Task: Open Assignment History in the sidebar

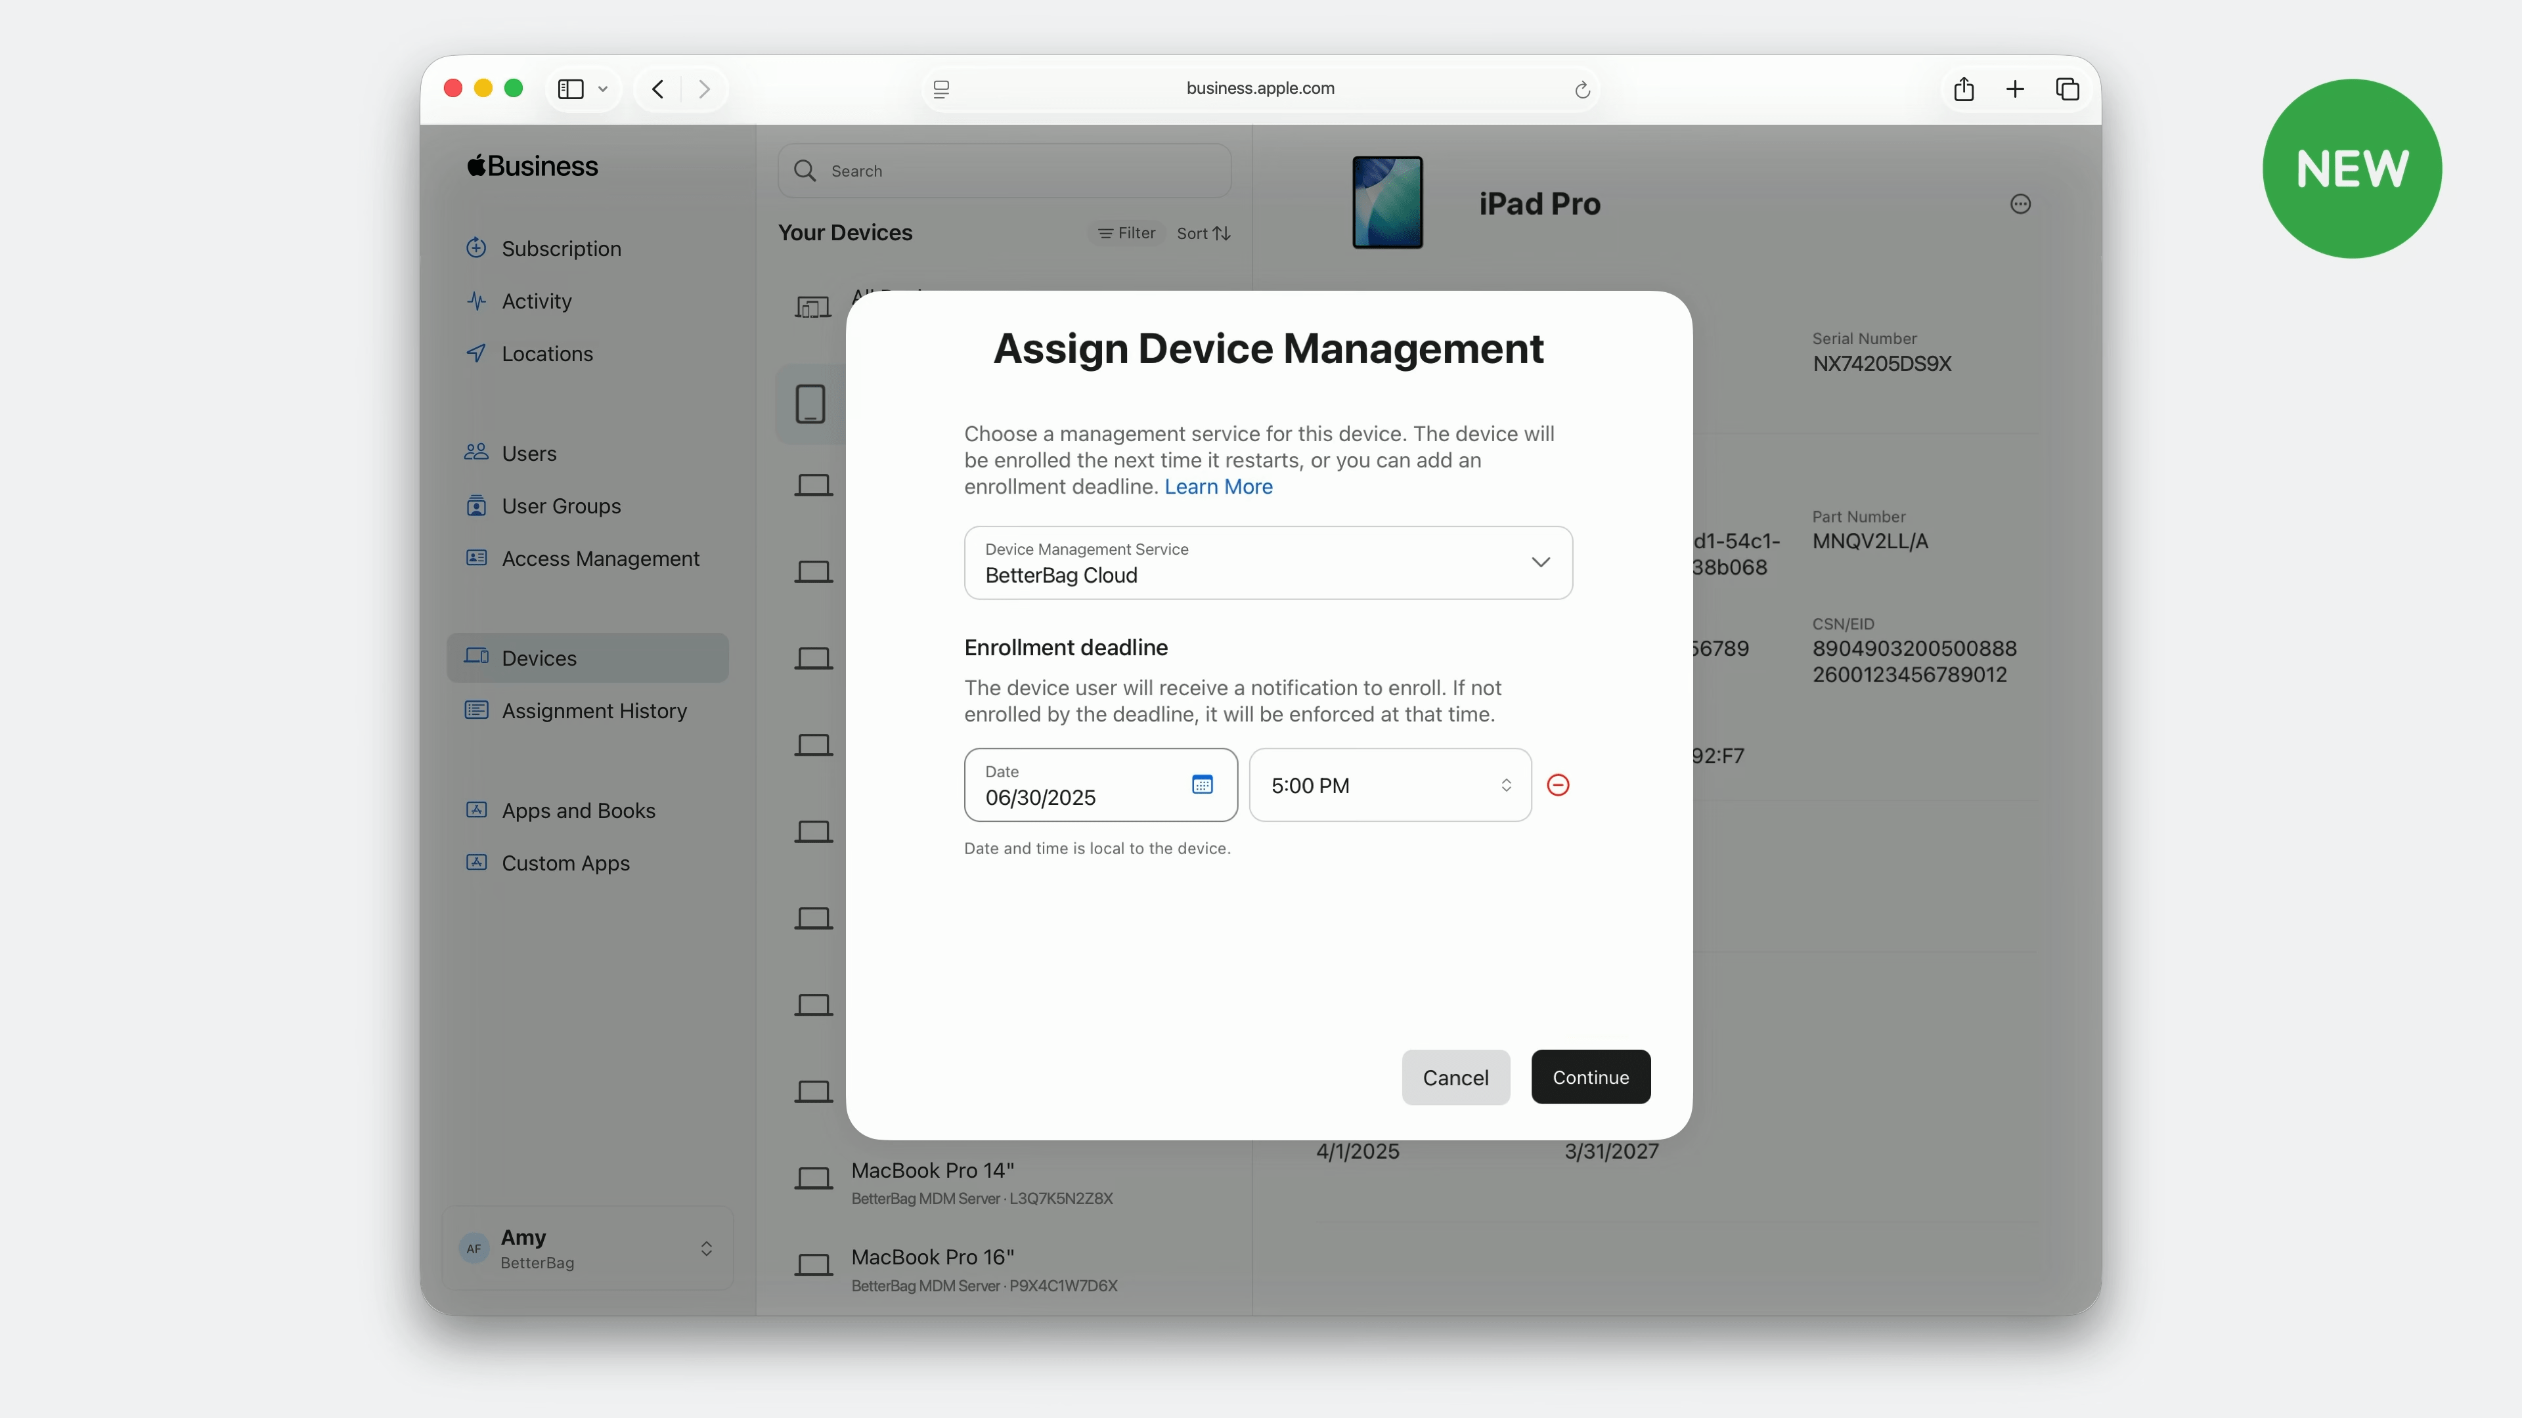Action: point(587,712)
